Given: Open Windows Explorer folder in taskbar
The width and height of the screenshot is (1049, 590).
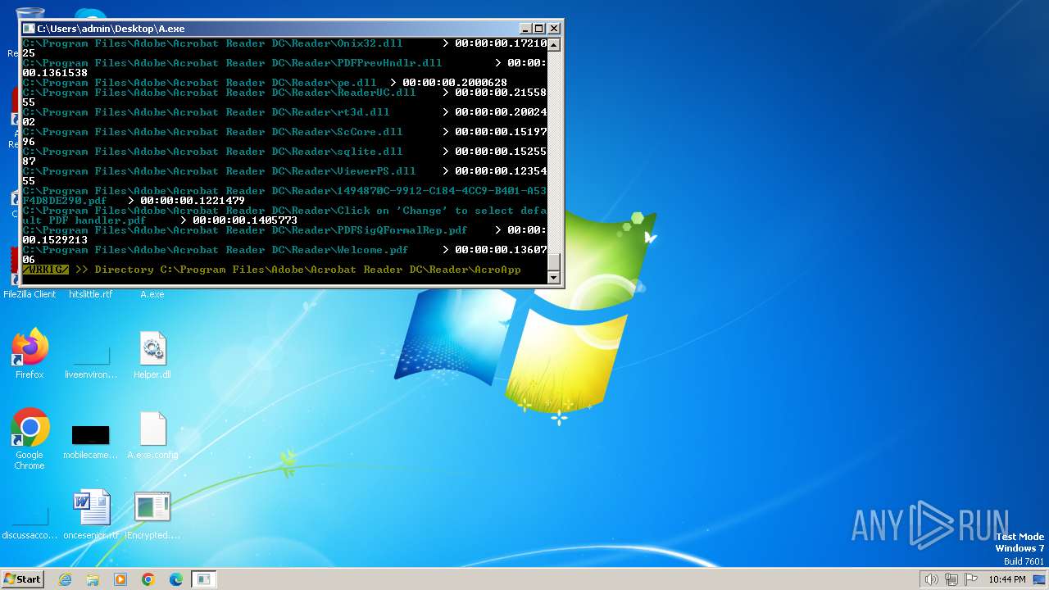Looking at the screenshot, I should pos(93,579).
